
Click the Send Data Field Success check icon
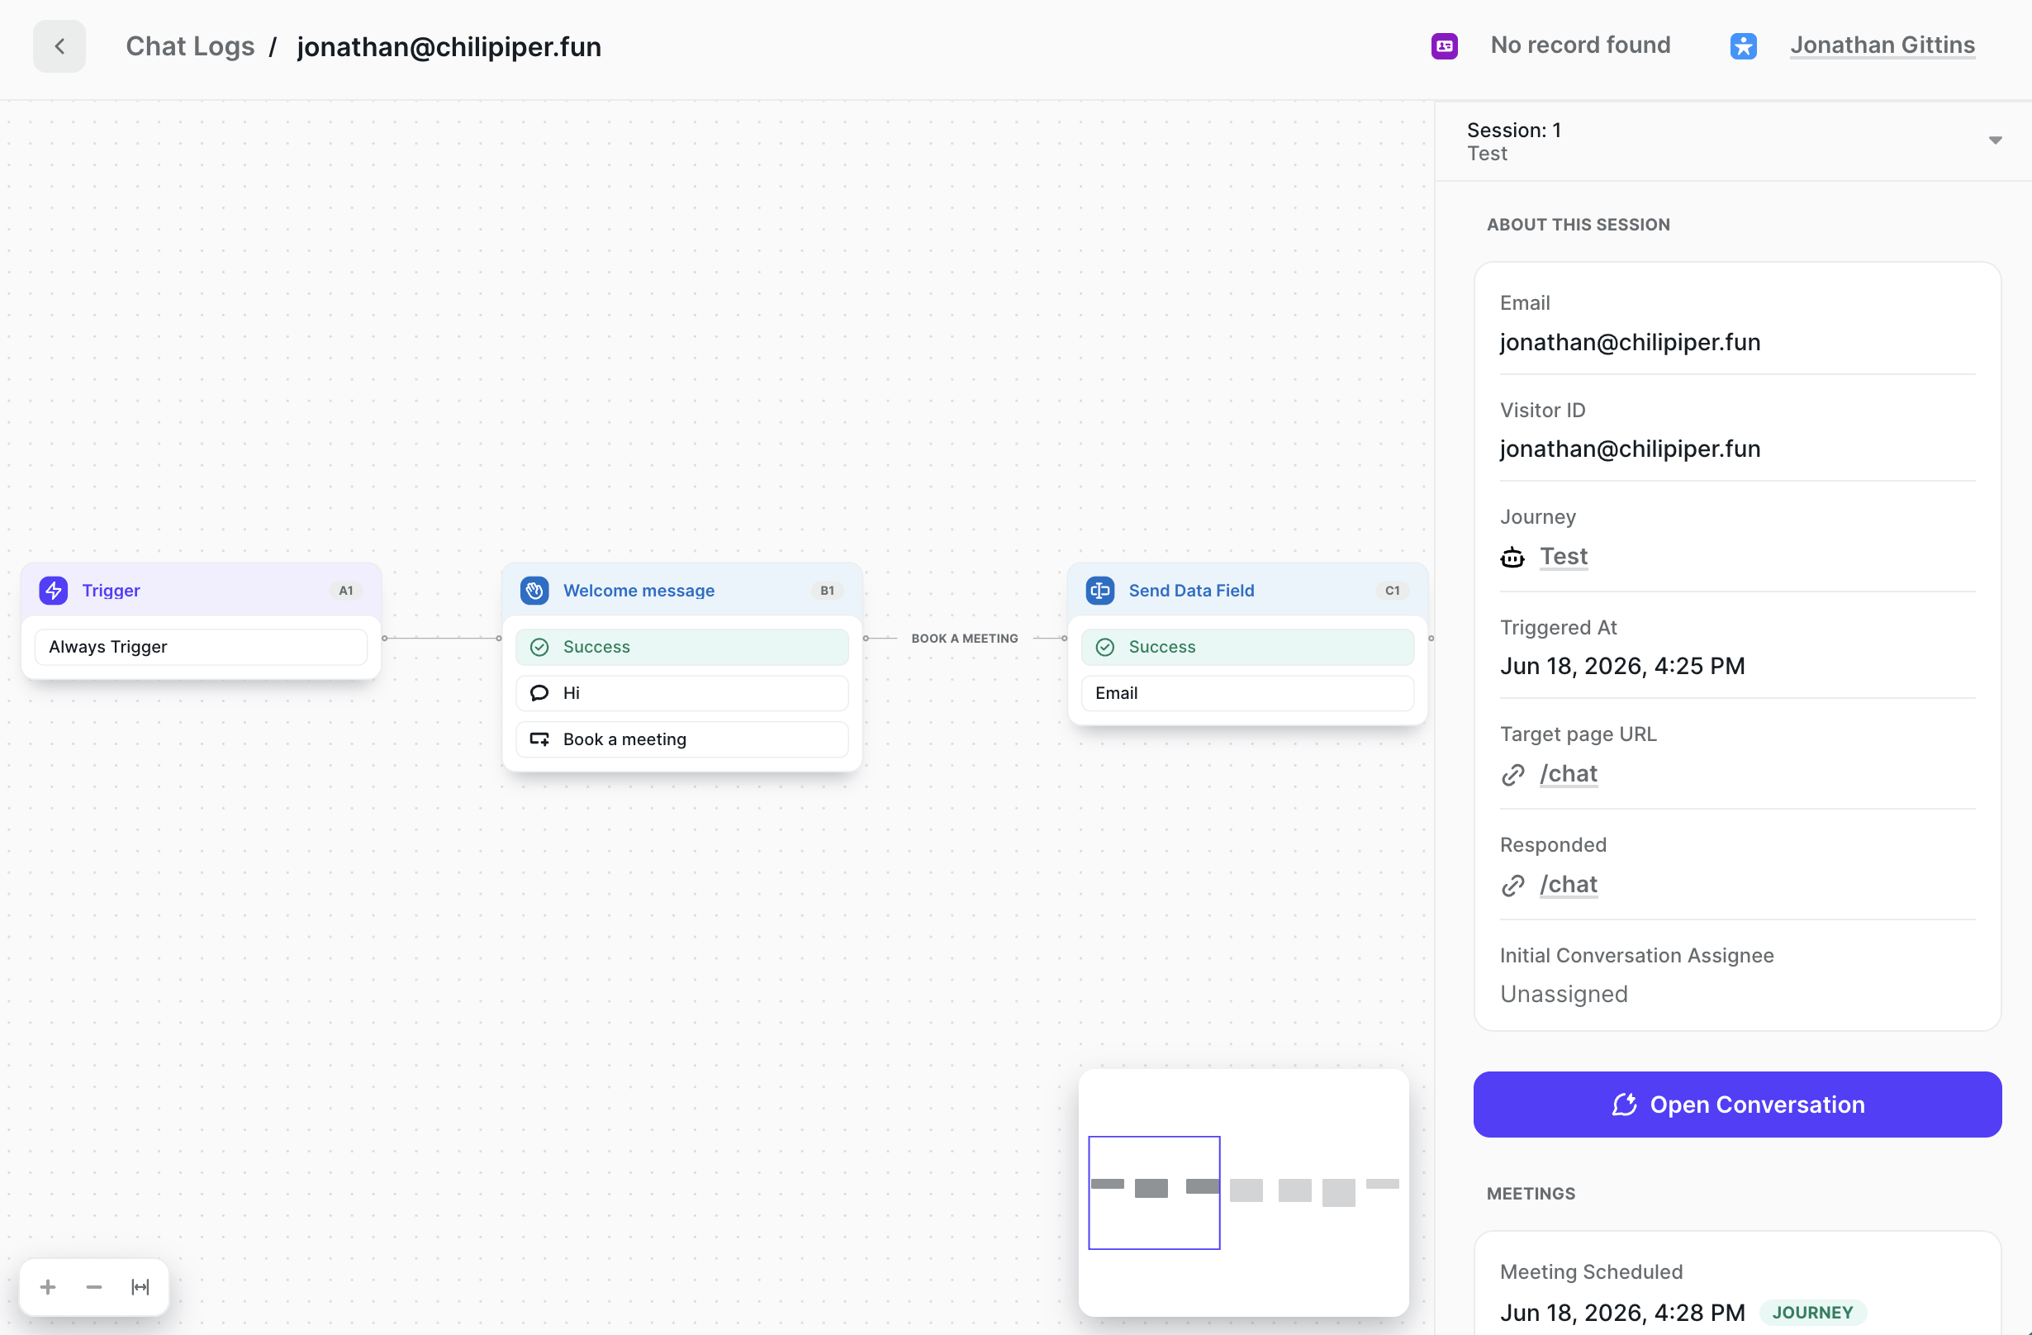[1104, 647]
